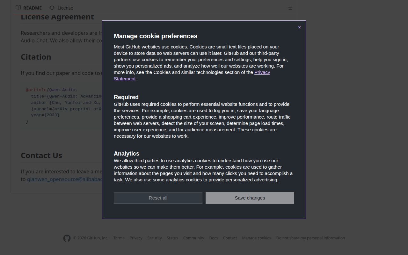Switch to the License tab
The image size is (408, 255).
pos(61,8)
